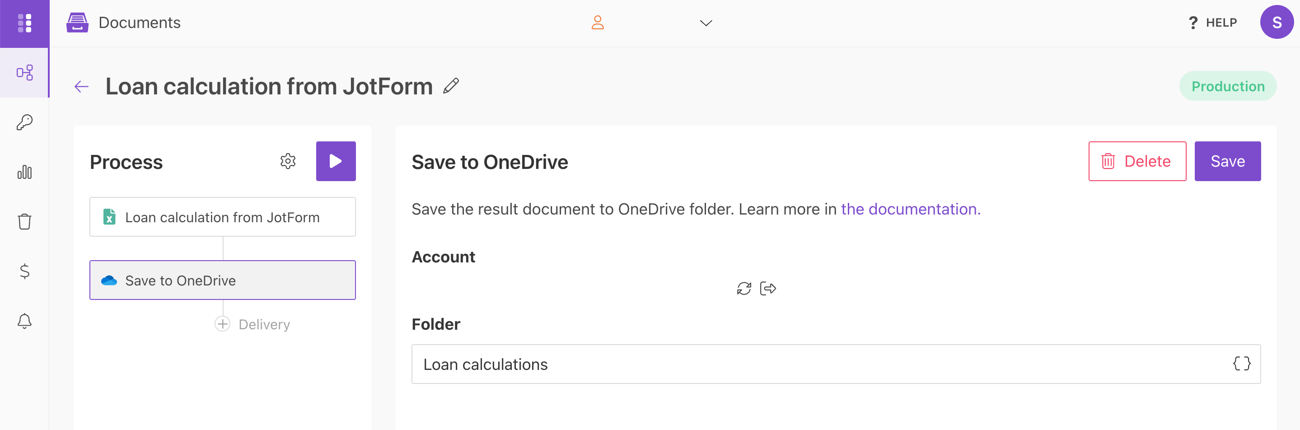The height and width of the screenshot is (430, 1300).
Task: Sign out of the OneDrive account
Action: 768,289
